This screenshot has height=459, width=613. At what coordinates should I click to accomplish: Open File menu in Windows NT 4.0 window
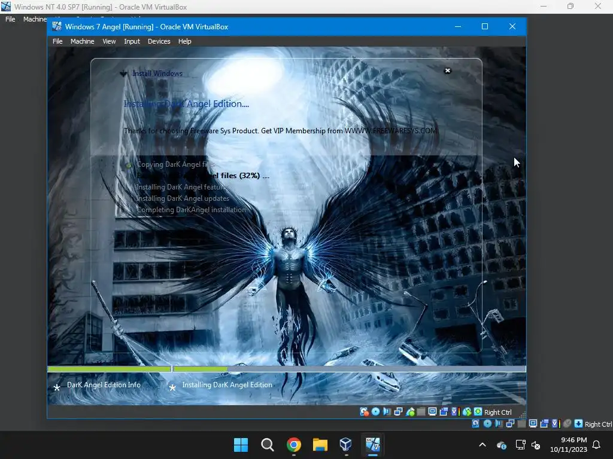click(x=10, y=19)
